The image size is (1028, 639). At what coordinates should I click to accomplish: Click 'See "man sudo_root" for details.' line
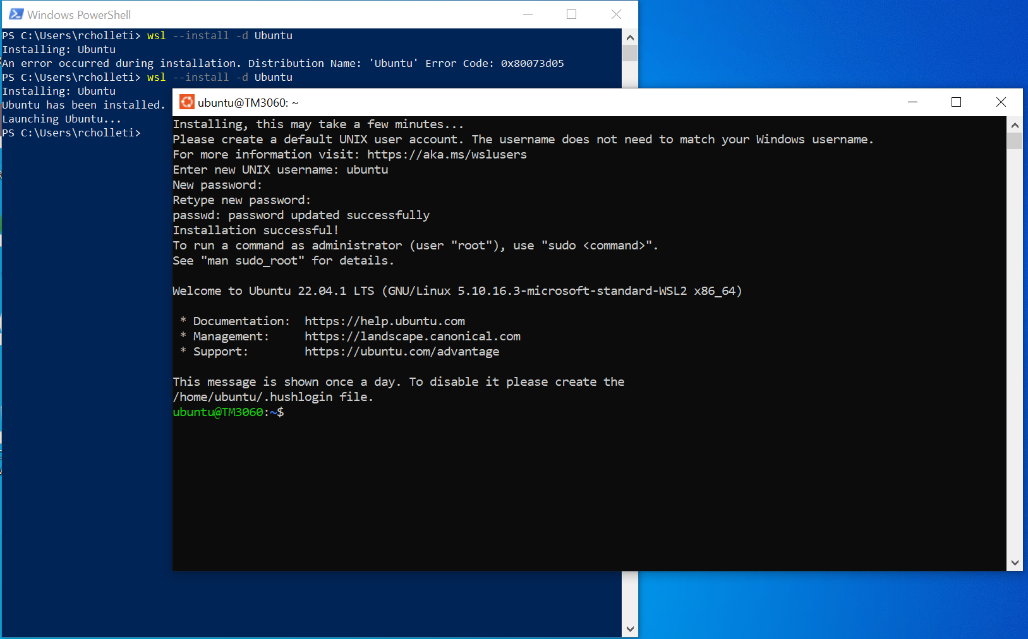click(x=284, y=261)
